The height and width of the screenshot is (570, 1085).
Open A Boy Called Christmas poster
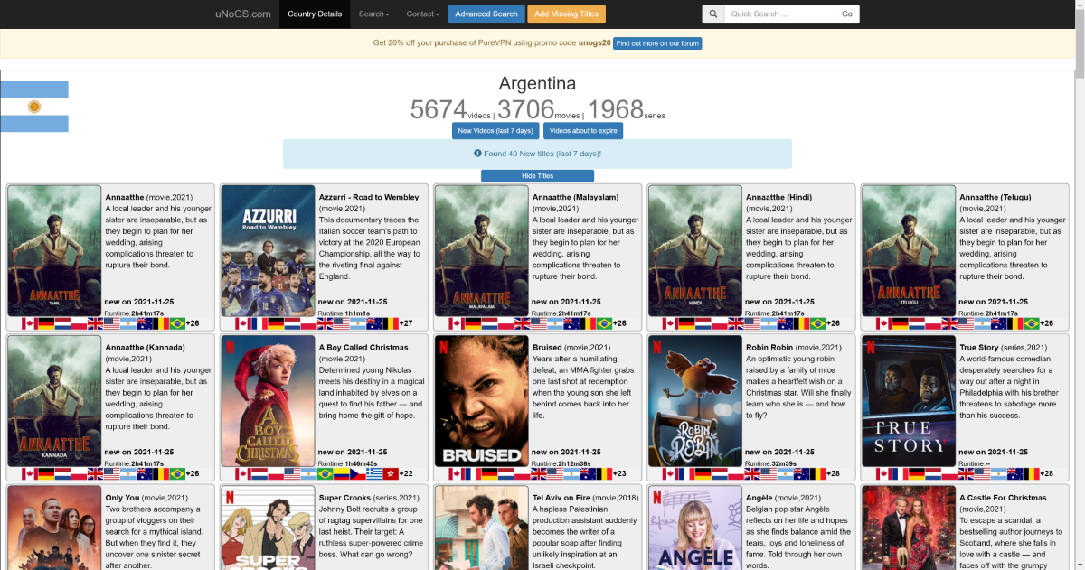[x=268, y=401]
